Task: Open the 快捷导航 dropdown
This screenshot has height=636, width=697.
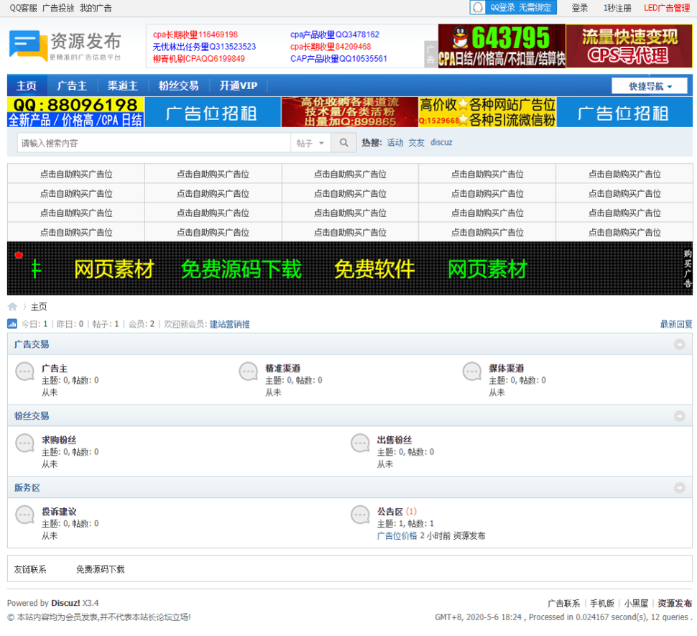Action: [651, 86]
